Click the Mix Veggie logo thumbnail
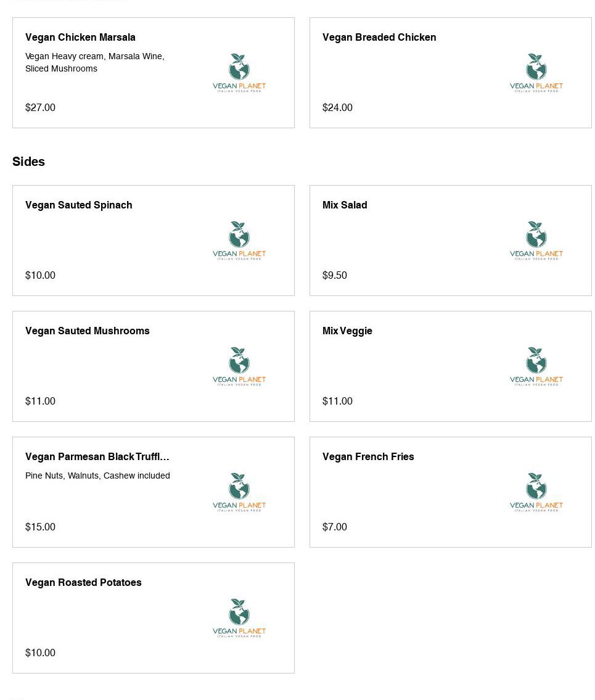Image resolution: width=595 pixels, height=700 pixels. [x=536, y=366]
